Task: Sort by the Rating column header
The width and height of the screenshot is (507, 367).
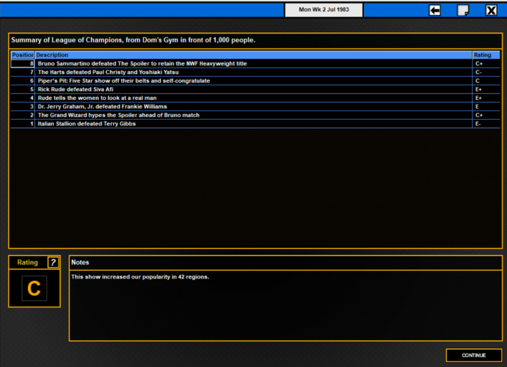Action: (486, 55)
